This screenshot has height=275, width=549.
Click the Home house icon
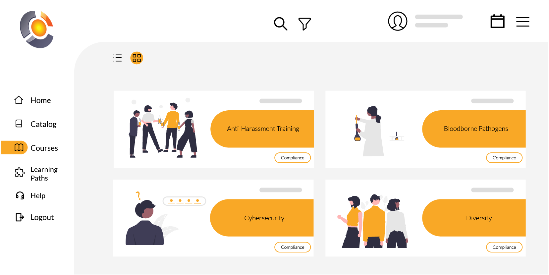coord(19,100)
